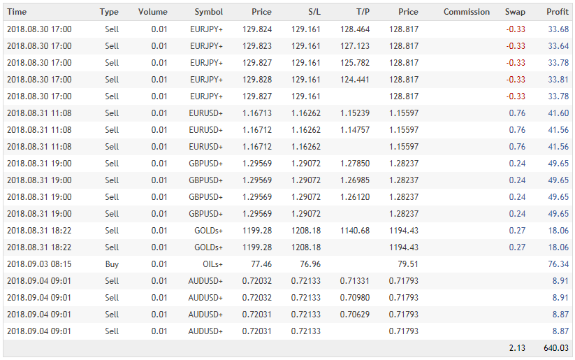Click the GOLDs+ row with T/P 1140.68
The width and height of the screenshot is (575, 360).
tap(288, 231)
